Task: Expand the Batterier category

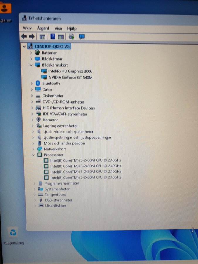Action: click(31, 53)
